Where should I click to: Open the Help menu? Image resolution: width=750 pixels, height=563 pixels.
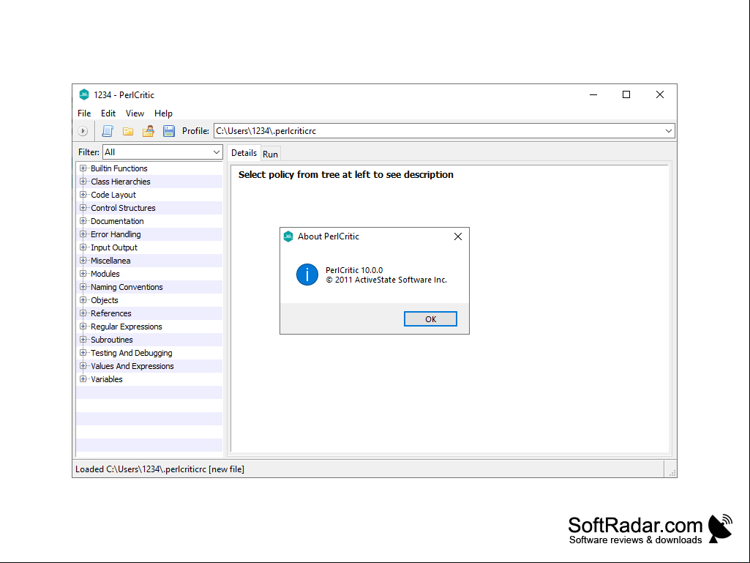tap(163, 113)
